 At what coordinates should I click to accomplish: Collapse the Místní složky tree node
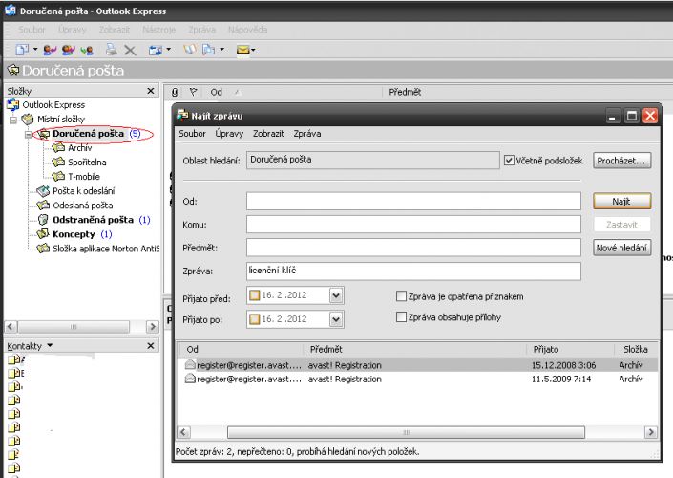pyautogui.click(x=13, y=119)
